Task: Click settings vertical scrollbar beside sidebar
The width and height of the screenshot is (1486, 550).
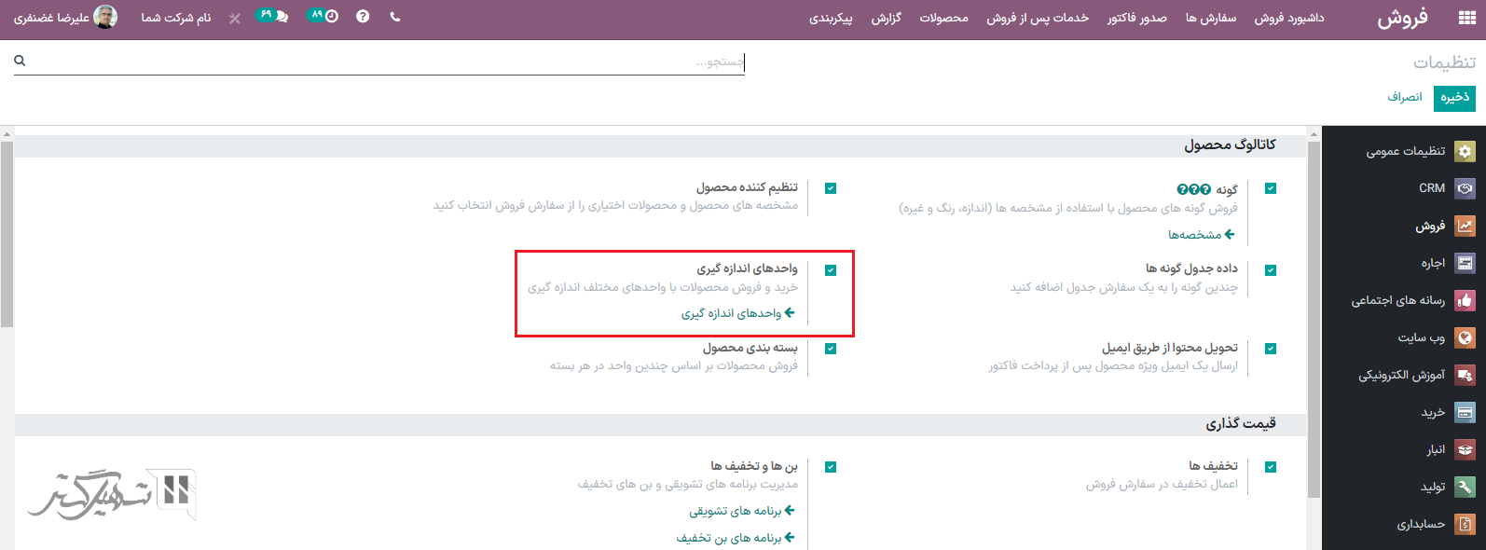Action: 1314,322
